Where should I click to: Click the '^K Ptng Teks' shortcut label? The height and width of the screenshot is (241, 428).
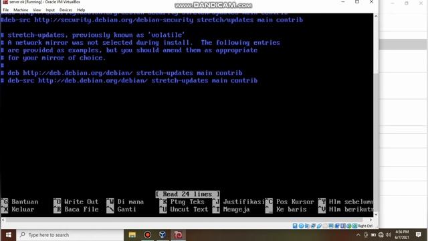click(x=182, y=202)
